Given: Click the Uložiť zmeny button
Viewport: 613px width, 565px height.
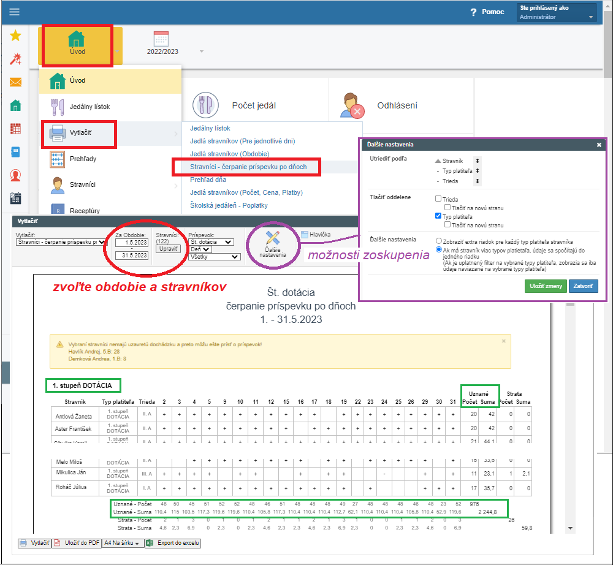Looking at the screenshot, I should coord(546,286).
